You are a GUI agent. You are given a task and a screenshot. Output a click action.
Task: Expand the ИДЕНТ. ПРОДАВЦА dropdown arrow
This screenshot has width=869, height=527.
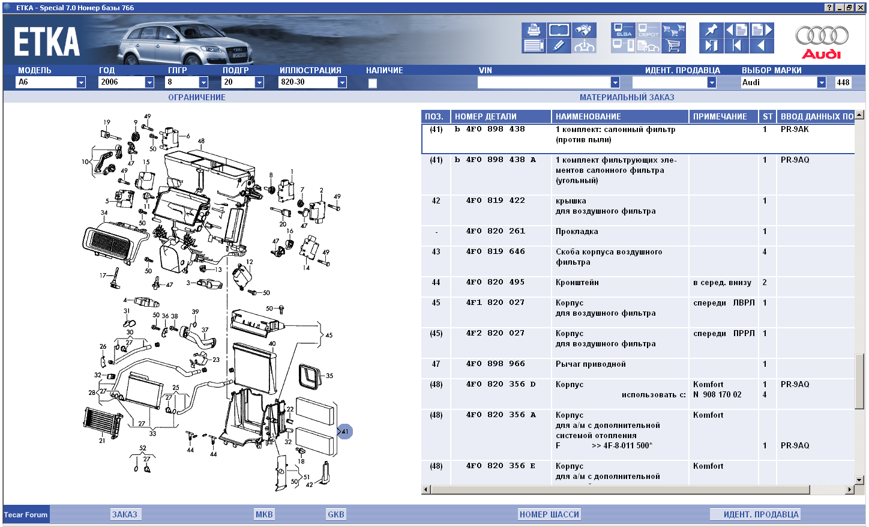tap(712, 82)
